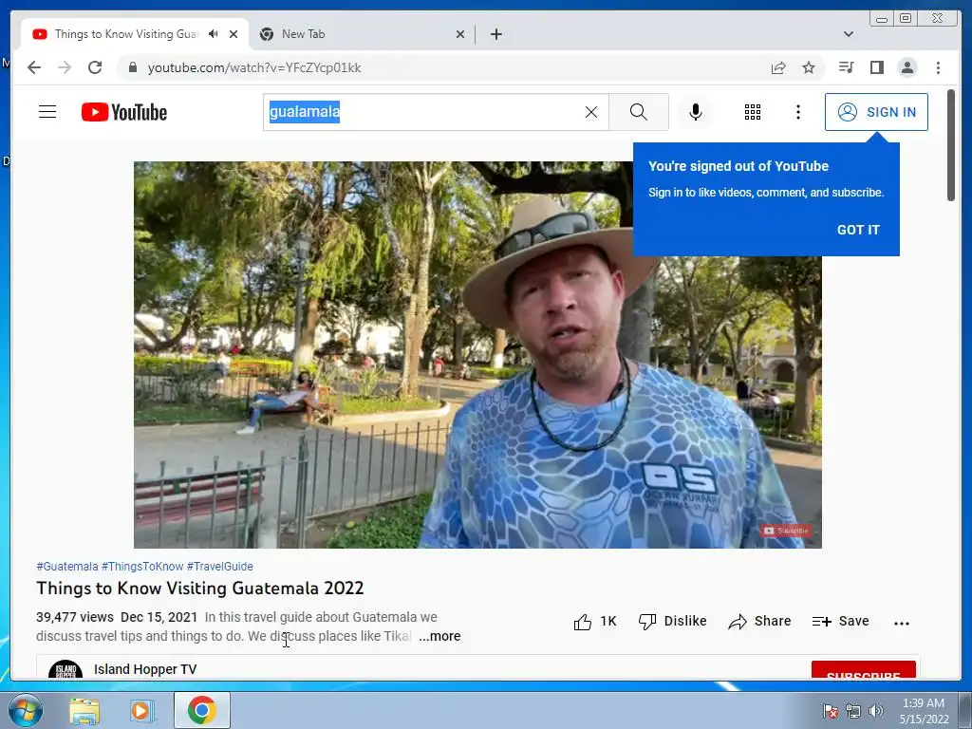
Task: Open tab search dropdown chevron
Action: 849,34
